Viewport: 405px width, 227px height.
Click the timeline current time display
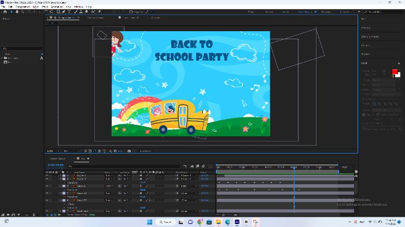pyautogui.click(x=56, y=165)
